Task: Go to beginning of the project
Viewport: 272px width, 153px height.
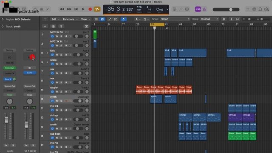Action: 76,9
